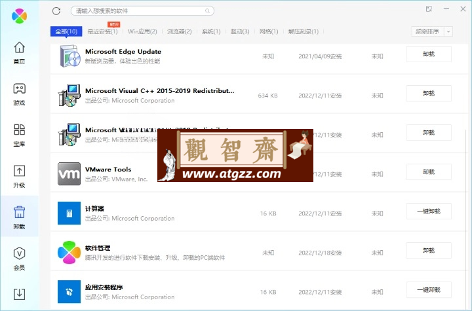The image size is (472, 311).
Task: Go to the 游戏 games section
Action: pos(19,94)
